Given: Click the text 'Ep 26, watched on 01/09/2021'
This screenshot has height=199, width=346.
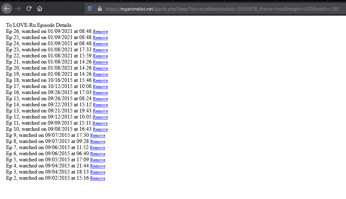Looking at the screenshot, I should (x=39, y=31).
